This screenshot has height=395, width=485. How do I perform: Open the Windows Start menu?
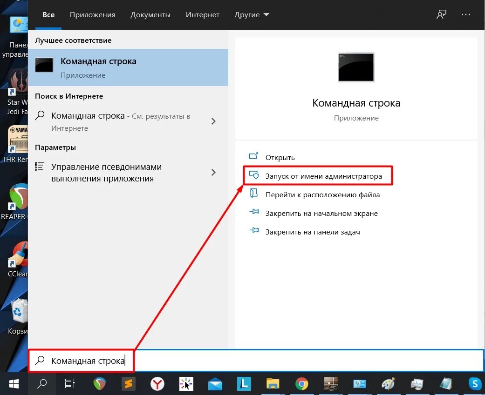pos(14,384)
